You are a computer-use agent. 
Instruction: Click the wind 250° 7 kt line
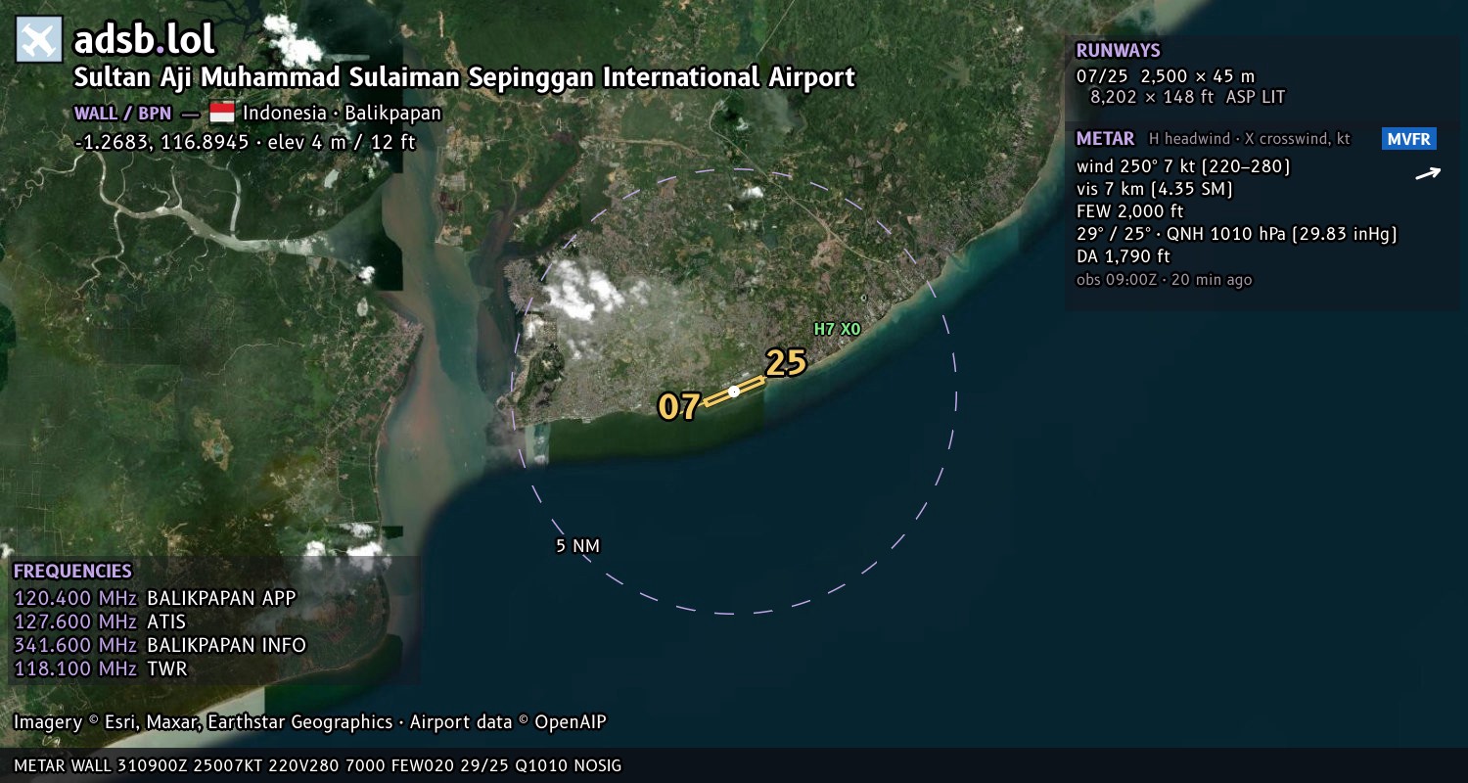[1183, 166]
